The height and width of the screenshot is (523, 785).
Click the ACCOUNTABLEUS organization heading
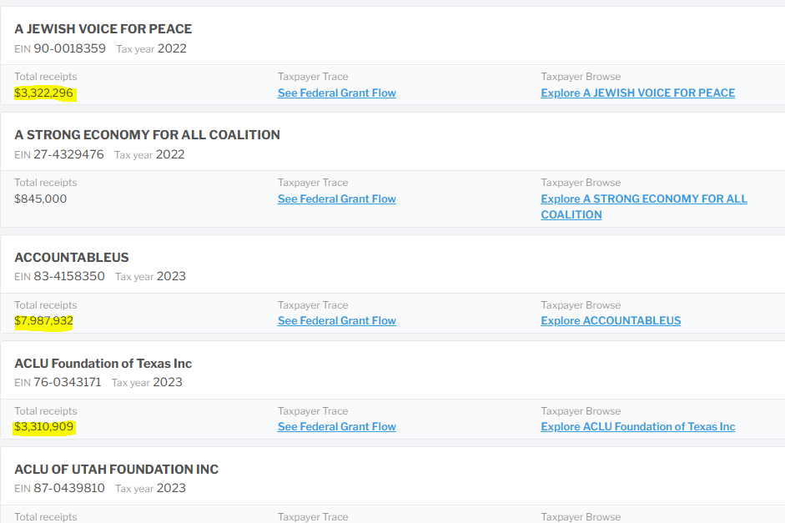pos(72,258)
